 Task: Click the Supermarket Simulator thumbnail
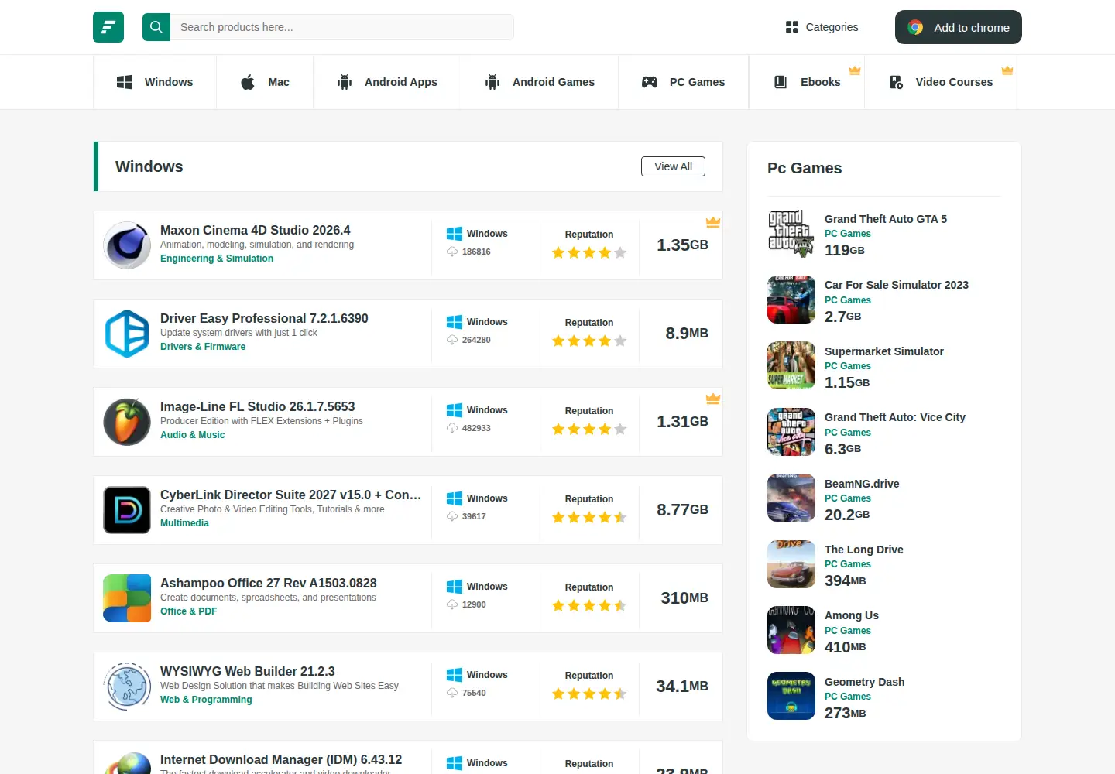(x=791, y=365)
